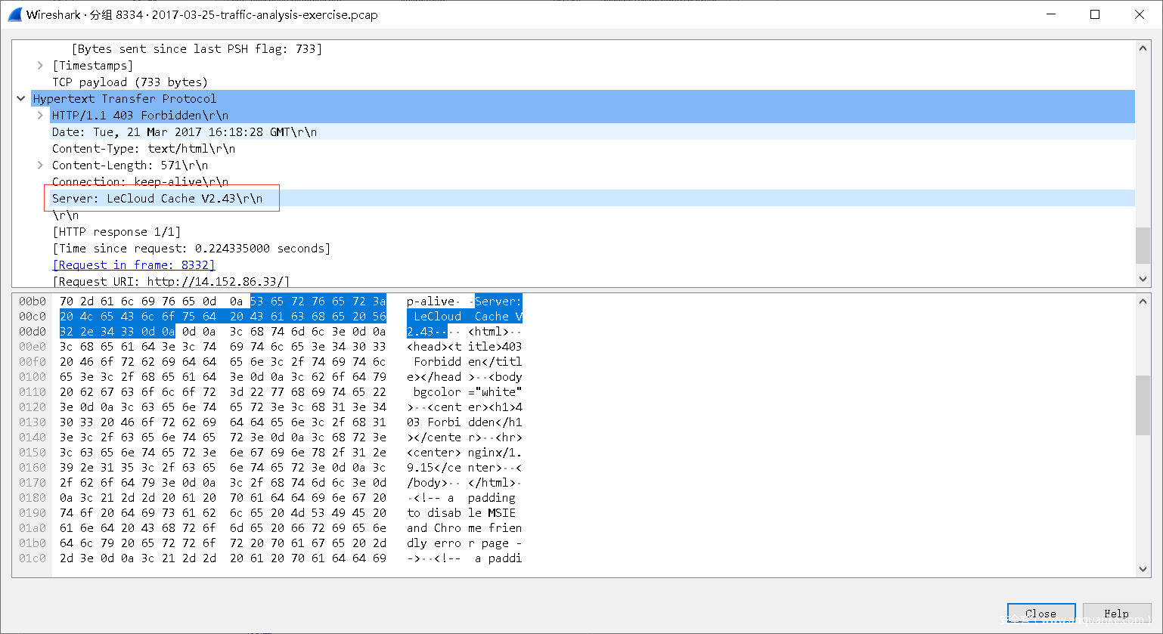Collapse the Hypertext Transfer Protocol section
The height and width of the screenshot is (634, 1163).
[21, 99]
